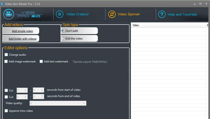Click the Video Spinner refresh icon

pyautogui.click(x=112, y=14)
